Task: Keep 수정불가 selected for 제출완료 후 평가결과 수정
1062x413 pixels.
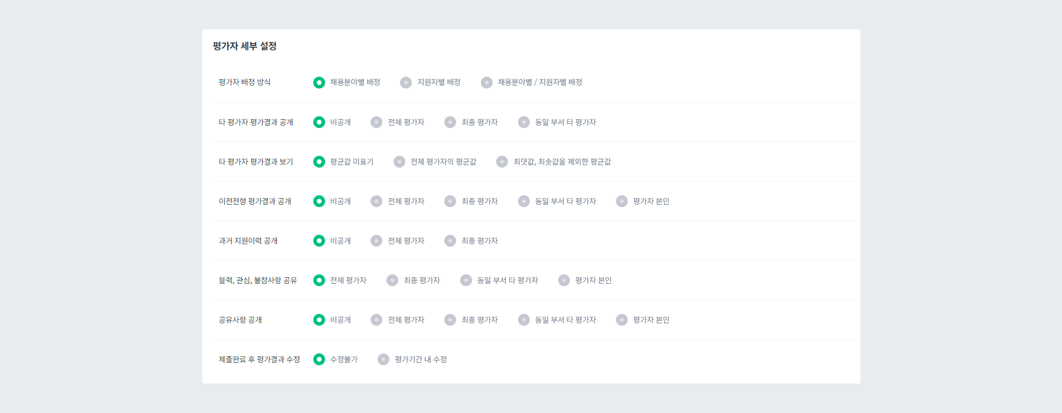Action: tap(319, 359)
